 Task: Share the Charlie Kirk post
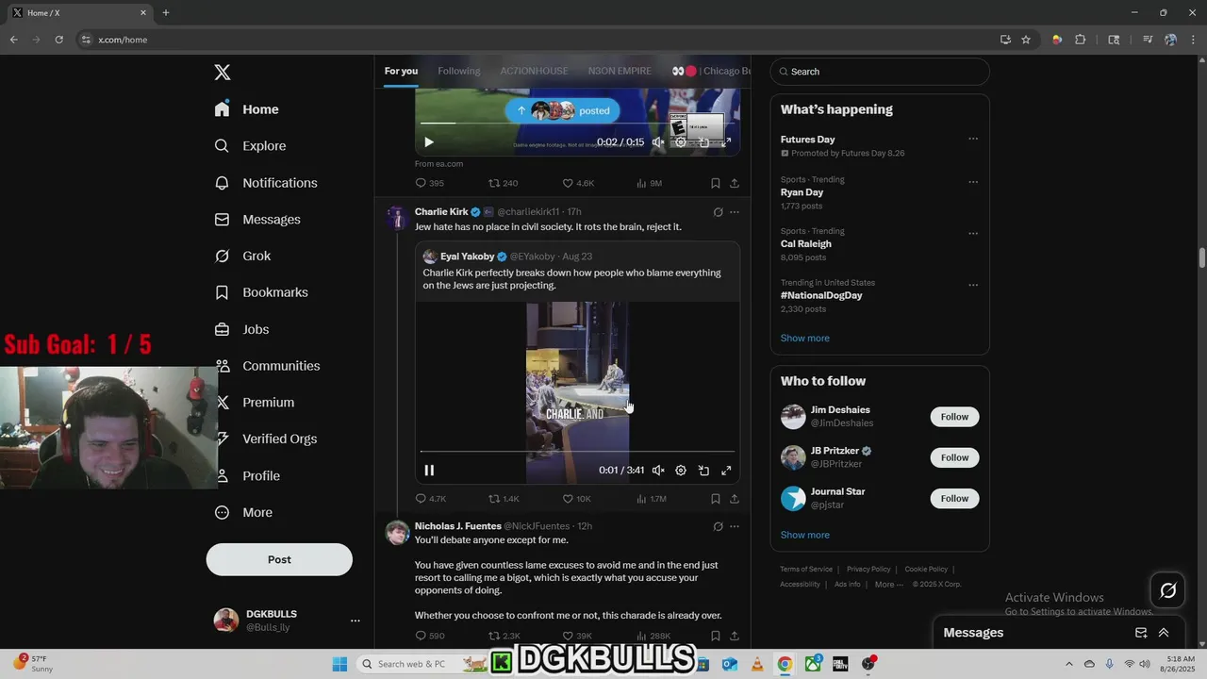[735, 499]
